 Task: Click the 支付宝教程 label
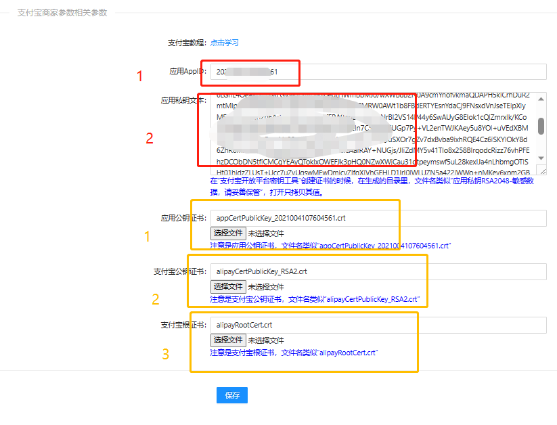tap(186, 43)
